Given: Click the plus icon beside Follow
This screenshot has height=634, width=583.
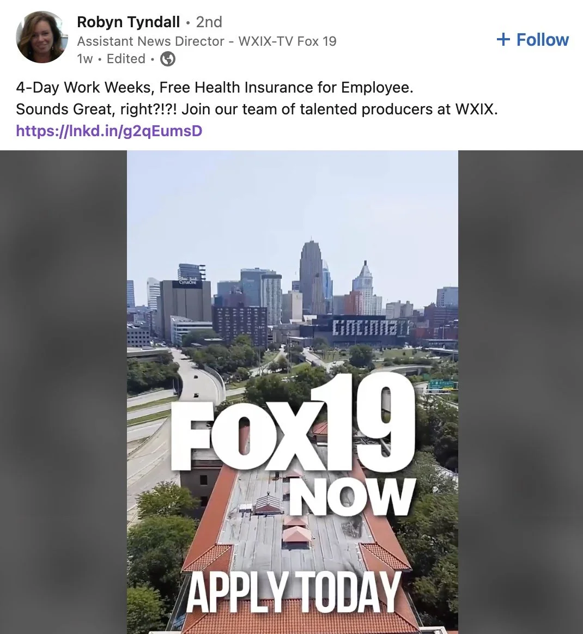Looking at the screenshot, I should tap(503, 40).
